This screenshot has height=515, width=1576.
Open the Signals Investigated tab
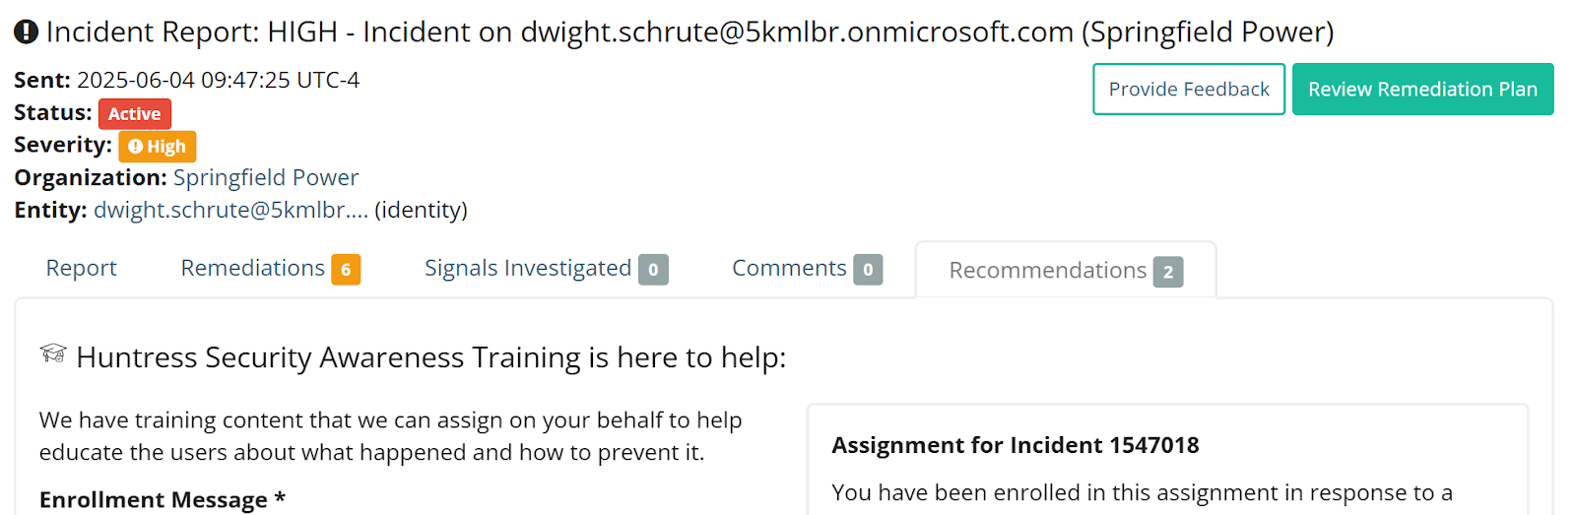click(x=546, y=268)
